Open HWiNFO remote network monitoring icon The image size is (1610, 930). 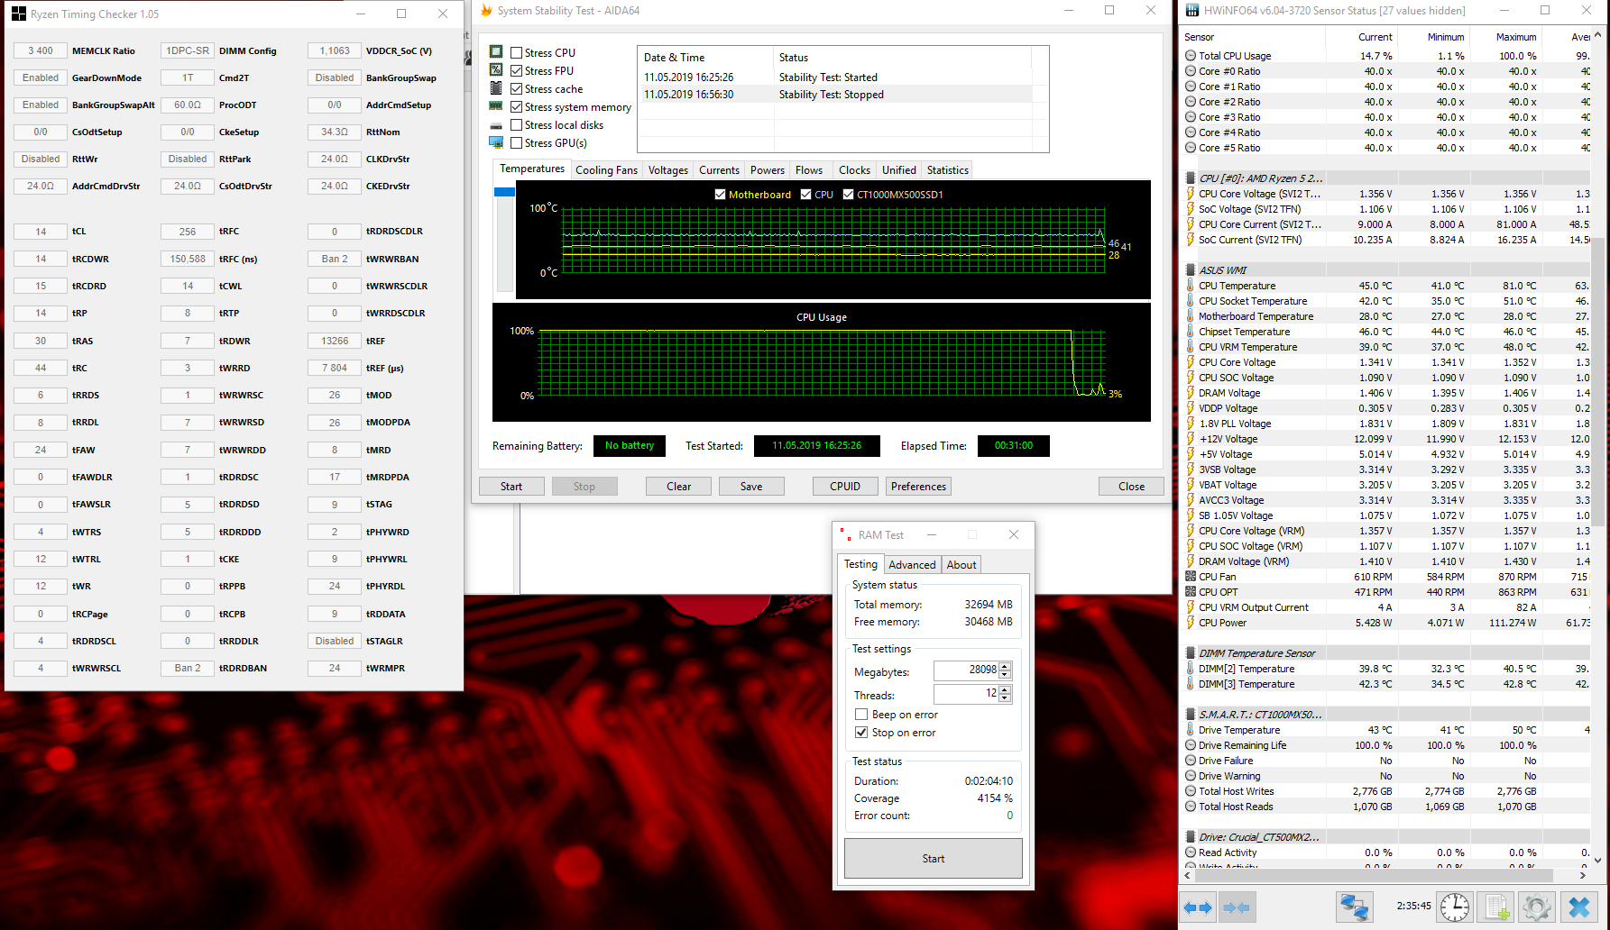click(x=1355, y=907)
